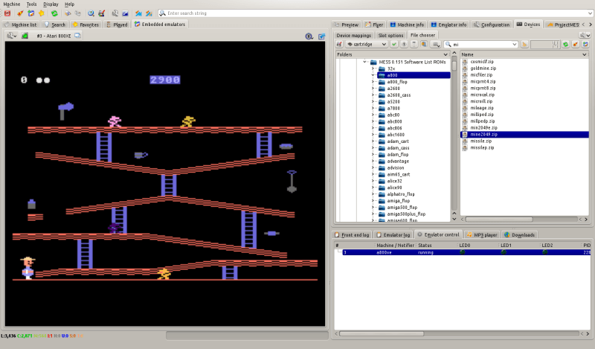Click the green status icon beside #3 - Atari 800XE

point(25,36)
